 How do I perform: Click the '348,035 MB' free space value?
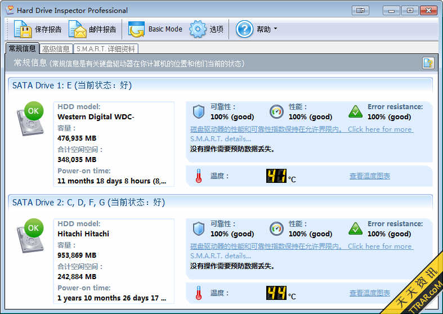(77, 160)
